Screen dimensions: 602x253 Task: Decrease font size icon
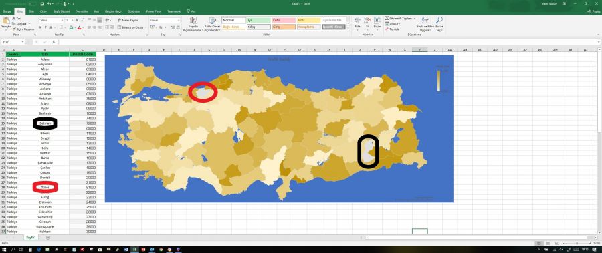click(x=82, y=20)
